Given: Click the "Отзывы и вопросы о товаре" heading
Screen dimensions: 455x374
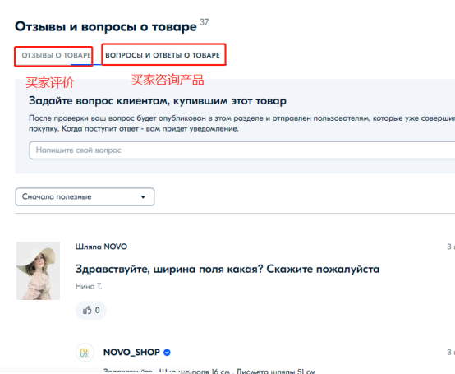Looking at the screenshot, I should 106,26.
